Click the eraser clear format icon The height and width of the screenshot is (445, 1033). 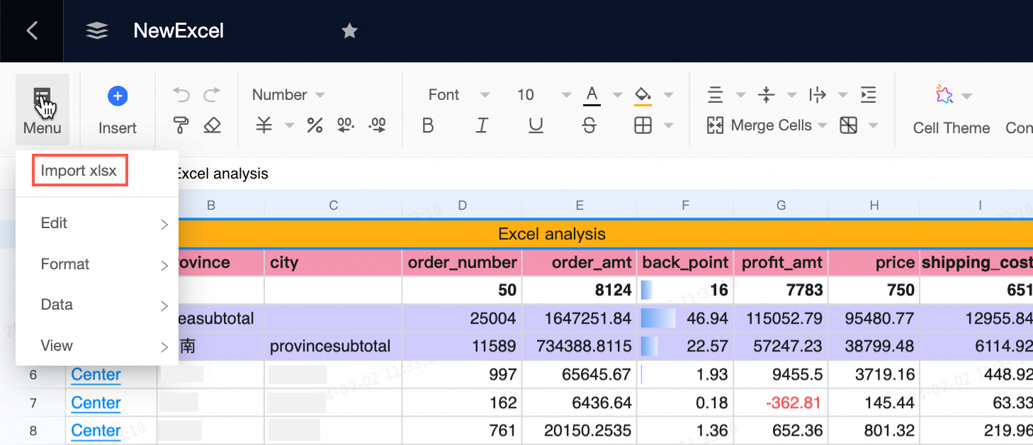coord(212,125)
